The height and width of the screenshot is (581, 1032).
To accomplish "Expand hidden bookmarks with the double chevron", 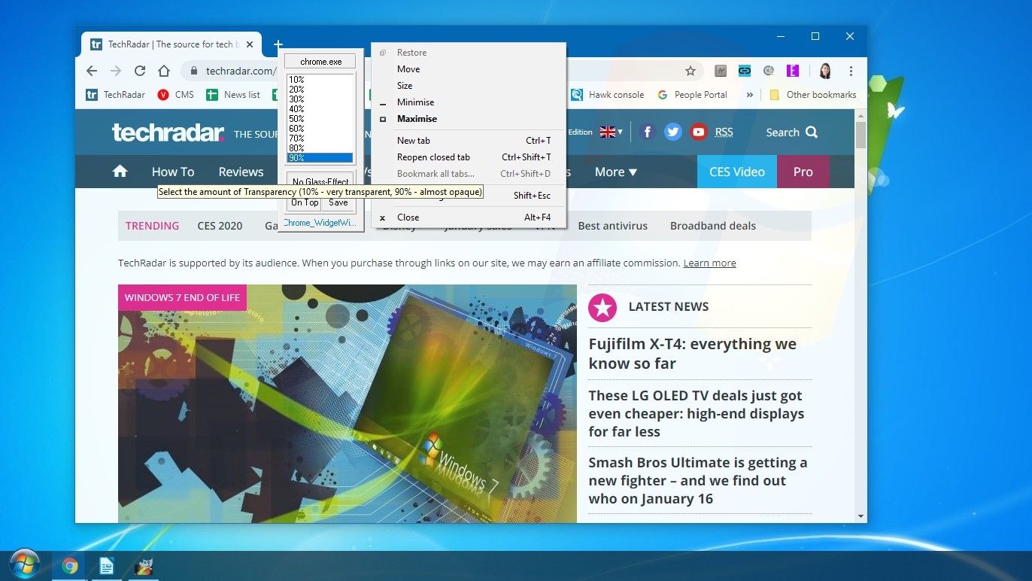I will [749, 95].
